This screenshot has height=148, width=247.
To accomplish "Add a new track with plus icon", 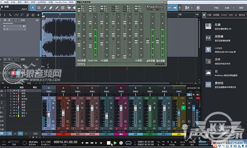I will pyautogui.click(x=38, y=15).
